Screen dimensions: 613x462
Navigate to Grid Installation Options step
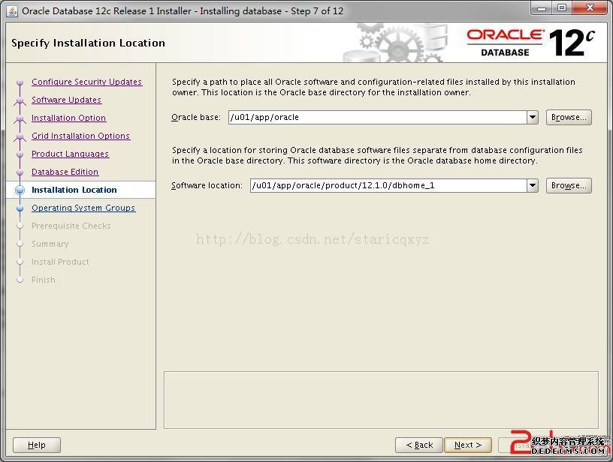point(80,136)
